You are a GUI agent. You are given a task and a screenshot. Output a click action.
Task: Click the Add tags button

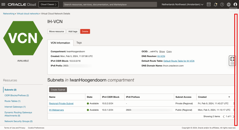coord(73,31)
